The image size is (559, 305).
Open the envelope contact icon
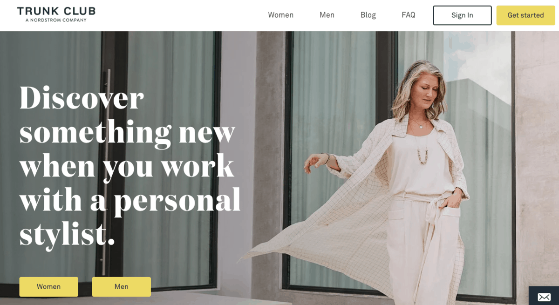click(544, 297)
